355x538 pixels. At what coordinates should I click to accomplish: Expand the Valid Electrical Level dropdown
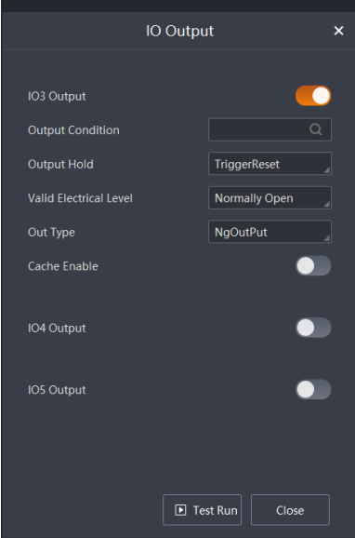270,198
